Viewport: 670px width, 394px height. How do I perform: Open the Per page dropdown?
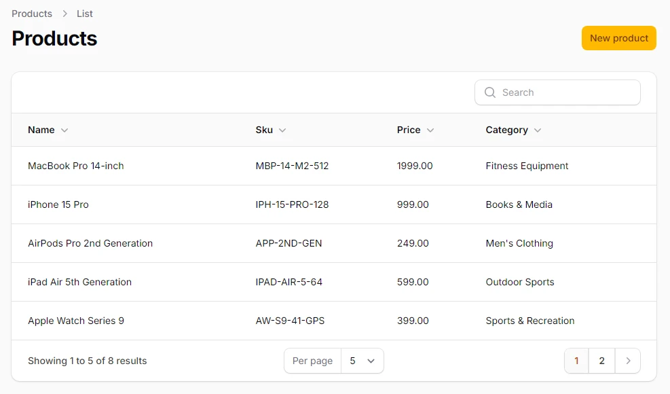(x=362, y=361)
